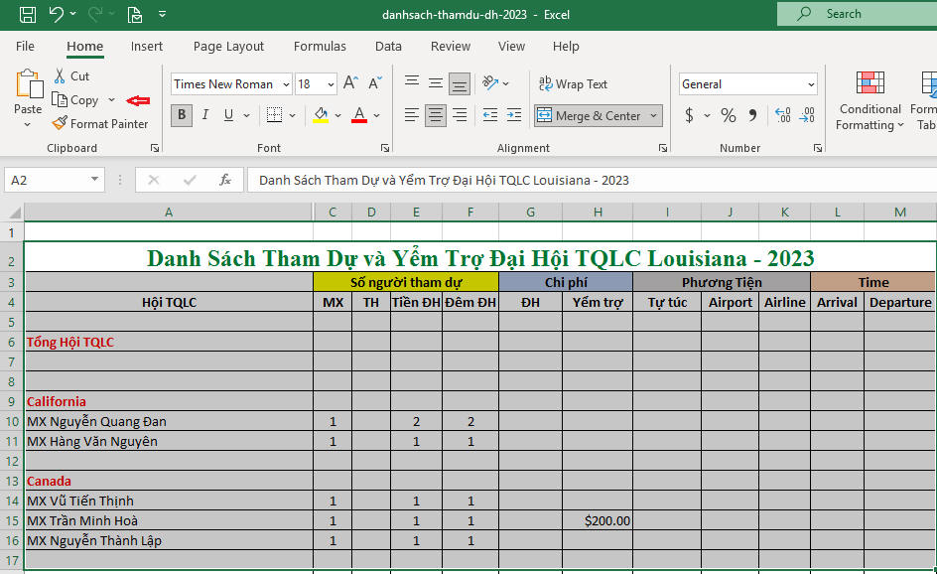Screen dimensions: 937x574
Task: Click the Undo arrow icon
Action: [x=57, y=14]
